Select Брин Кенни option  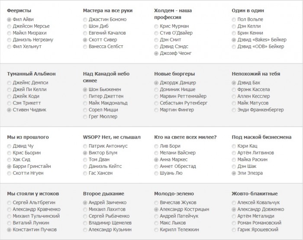pos(234,33)
